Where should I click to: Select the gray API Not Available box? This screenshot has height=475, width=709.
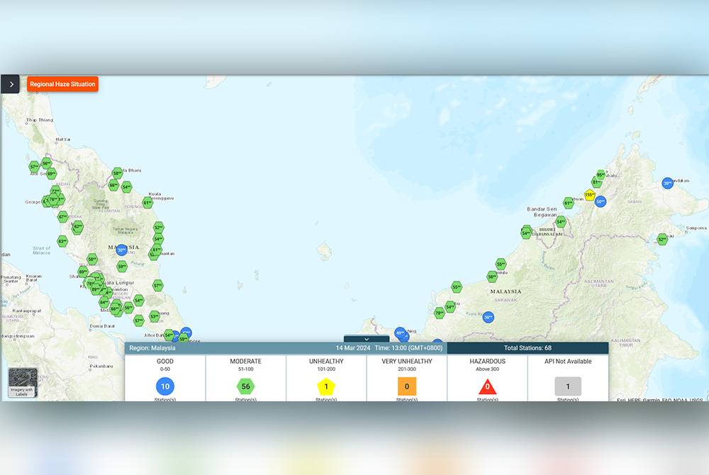pos(567,386)
